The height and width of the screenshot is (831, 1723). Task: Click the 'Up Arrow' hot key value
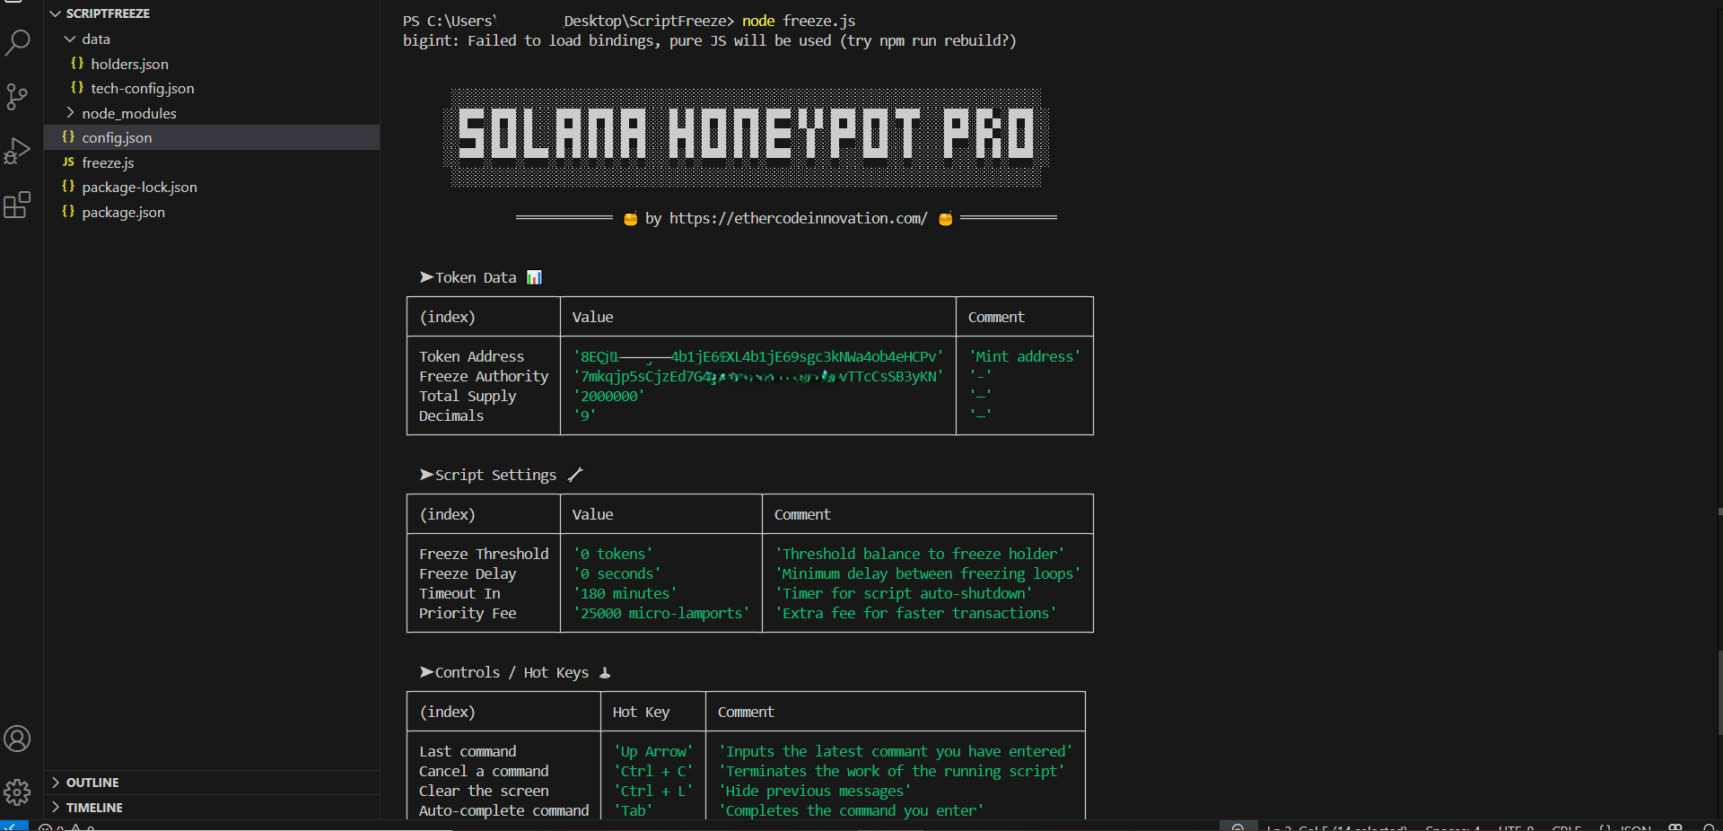point(653,751)
